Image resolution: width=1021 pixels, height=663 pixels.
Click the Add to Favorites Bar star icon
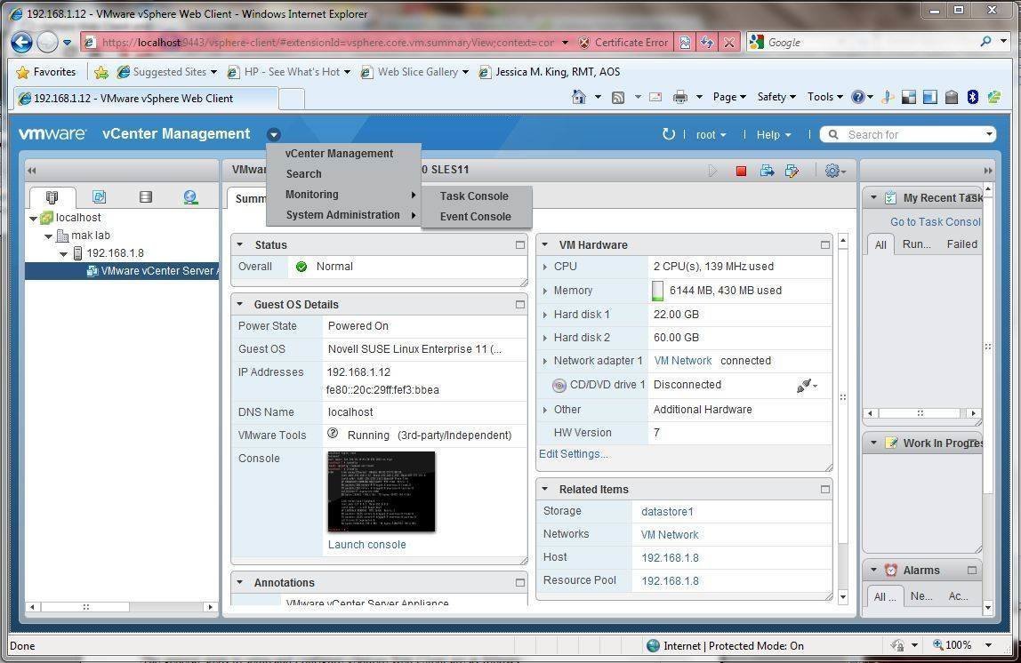[100, 72]
